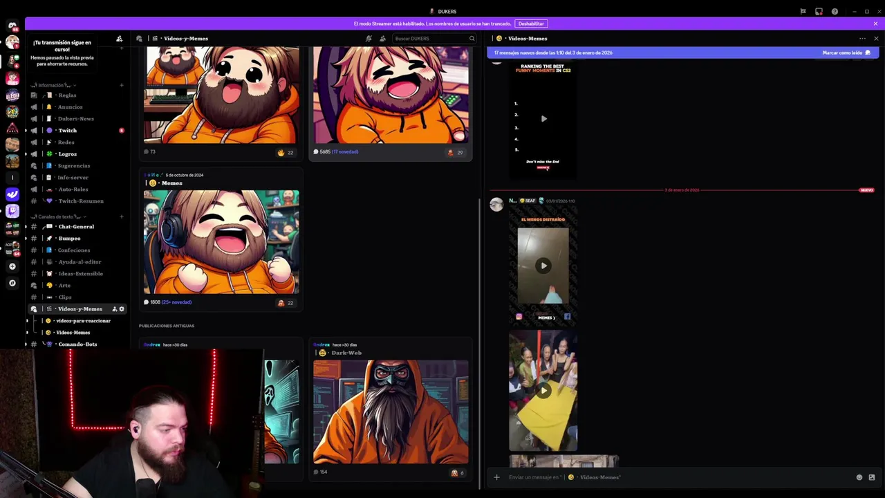Open the Chat-General channel
This screenshot has width=885, height=498.
(77, 227)
